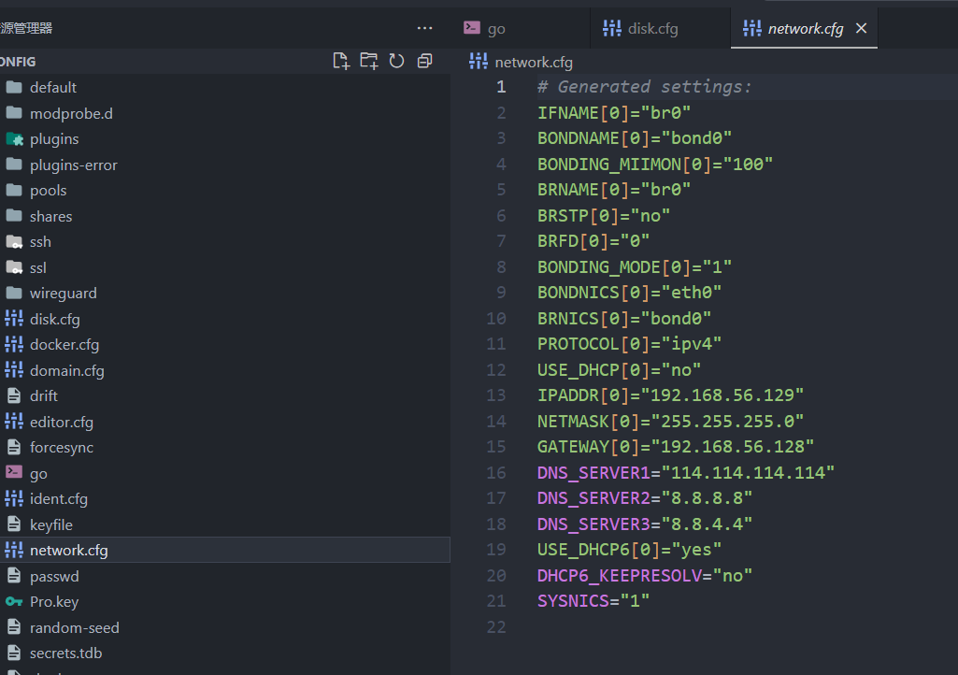Click line number 13 in the gutter
Image resolution: width=958 pixels, height=675 pixels.
pyautogui.click(x=496, y=395)
